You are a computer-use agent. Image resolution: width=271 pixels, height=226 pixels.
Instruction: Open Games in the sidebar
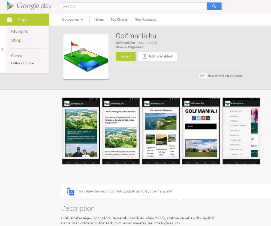17,56
